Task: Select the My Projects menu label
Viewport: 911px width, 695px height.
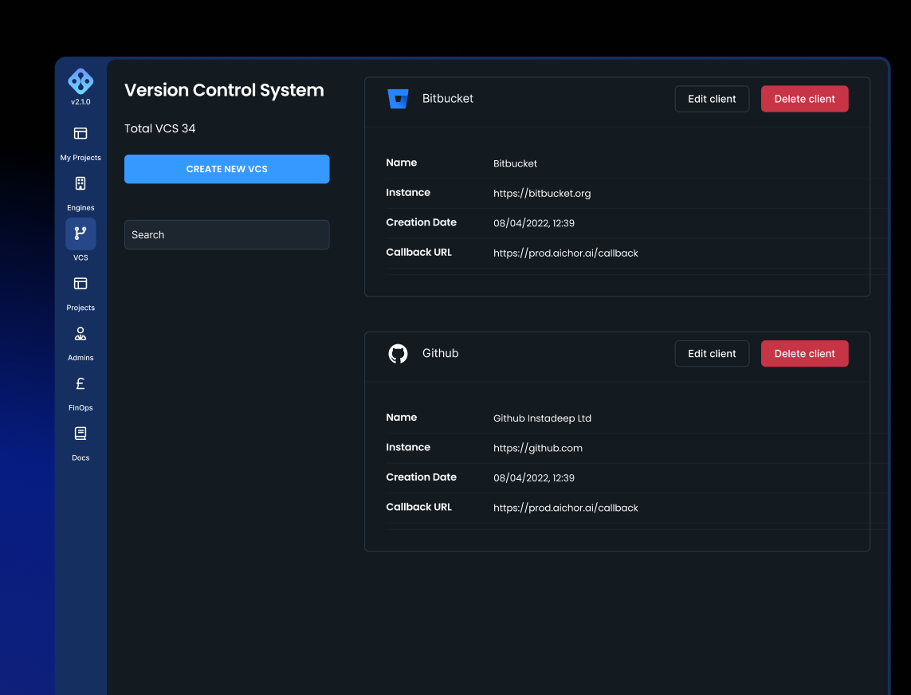Action: [x=80, y=158]
